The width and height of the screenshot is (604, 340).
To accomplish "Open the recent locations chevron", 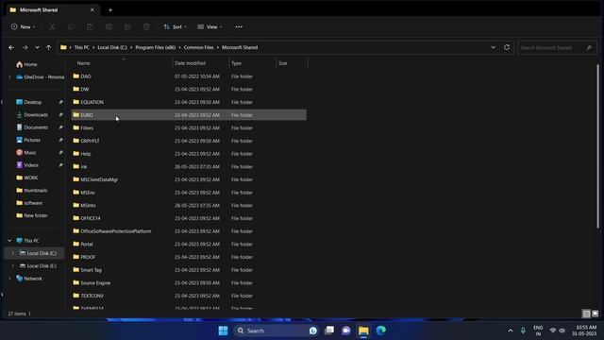I will pos(37,47).
